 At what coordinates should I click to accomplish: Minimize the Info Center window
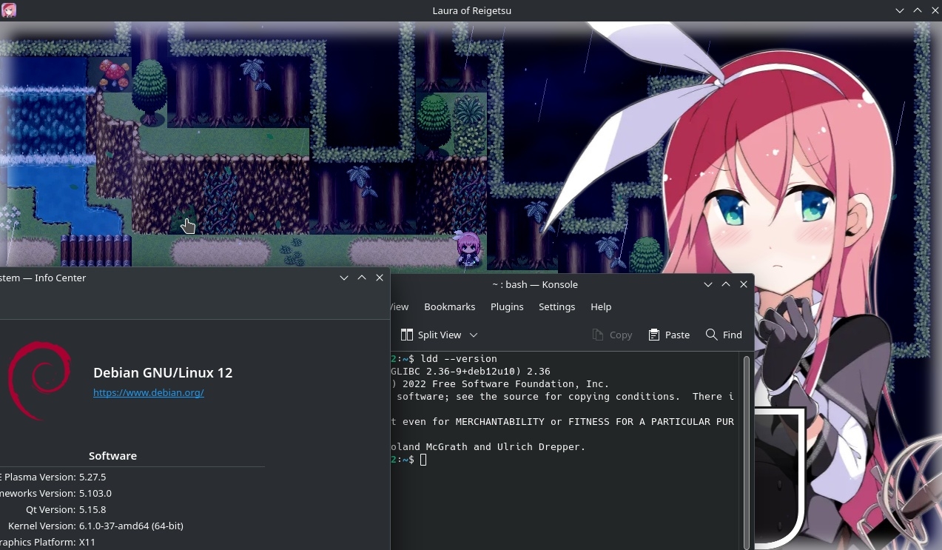(x=344, y=278)
